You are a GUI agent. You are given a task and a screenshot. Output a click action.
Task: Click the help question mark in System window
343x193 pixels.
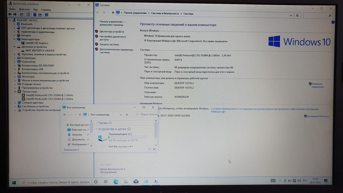point(333,22)
